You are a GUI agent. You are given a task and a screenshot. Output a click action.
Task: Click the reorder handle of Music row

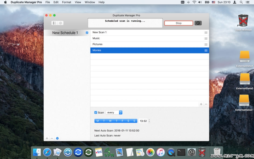(206, 39)
